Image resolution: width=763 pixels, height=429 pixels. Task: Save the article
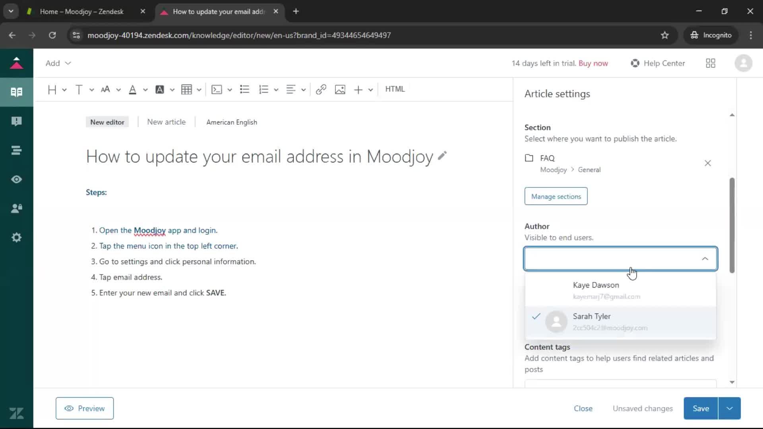pyautogui.click(x=701, y=408)
